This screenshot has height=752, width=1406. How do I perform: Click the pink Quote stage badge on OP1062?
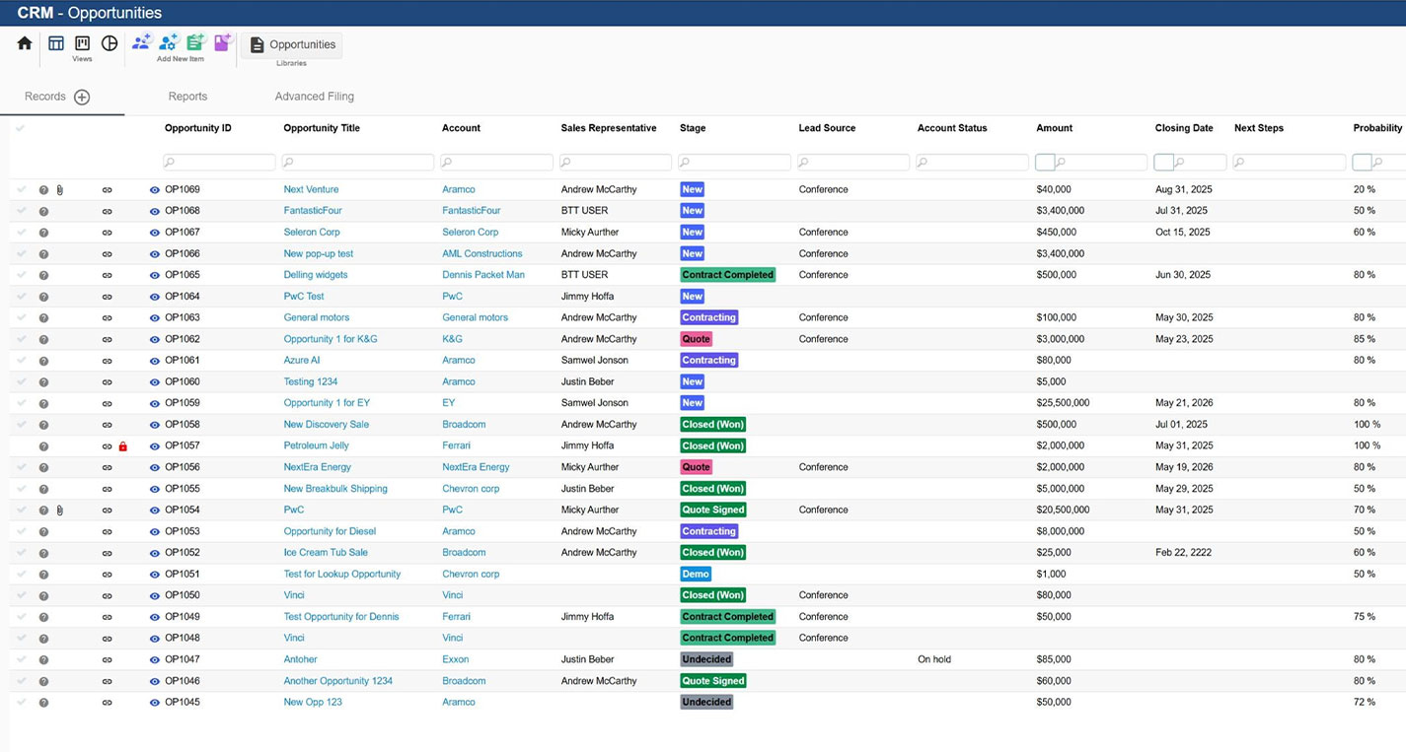[x=696, y=339]
